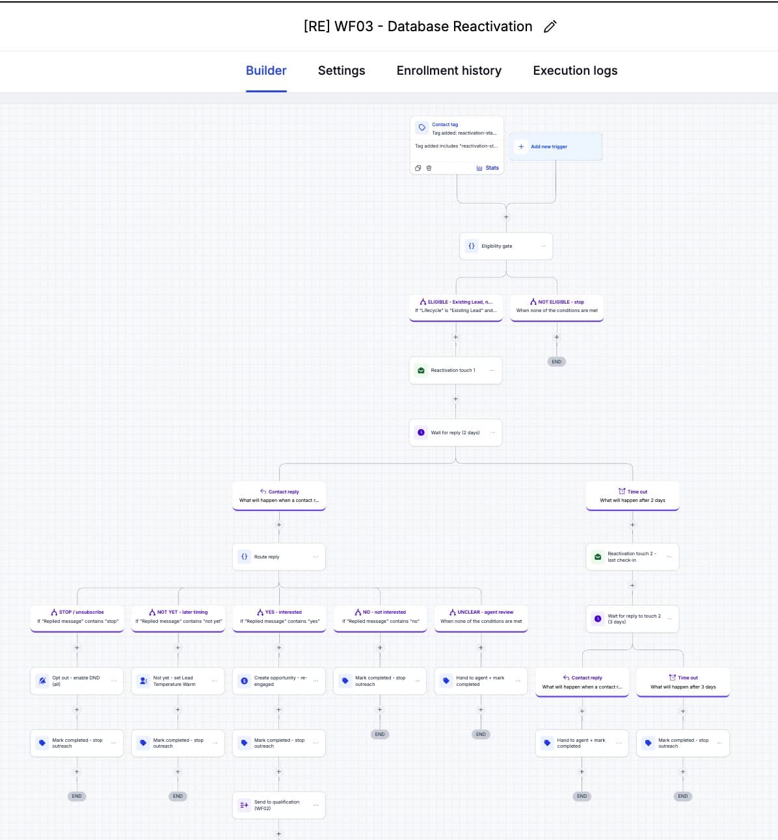Click Reactivation touch 1 email icon
778x840 pixels.
[421, 370]
